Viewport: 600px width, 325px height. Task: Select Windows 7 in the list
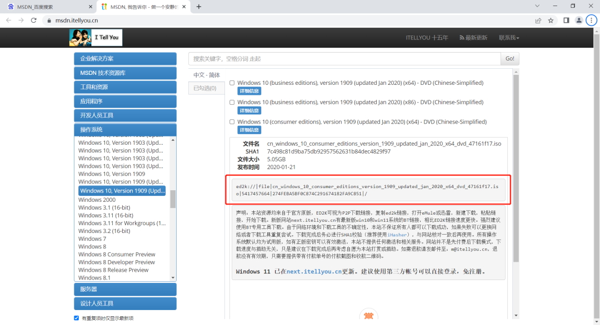92,238
